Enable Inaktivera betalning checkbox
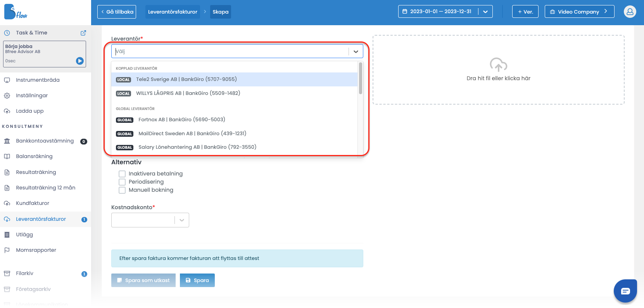 click(x=122, y=174)
